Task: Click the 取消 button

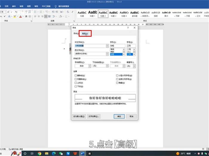Action: [x=131, y=116]
